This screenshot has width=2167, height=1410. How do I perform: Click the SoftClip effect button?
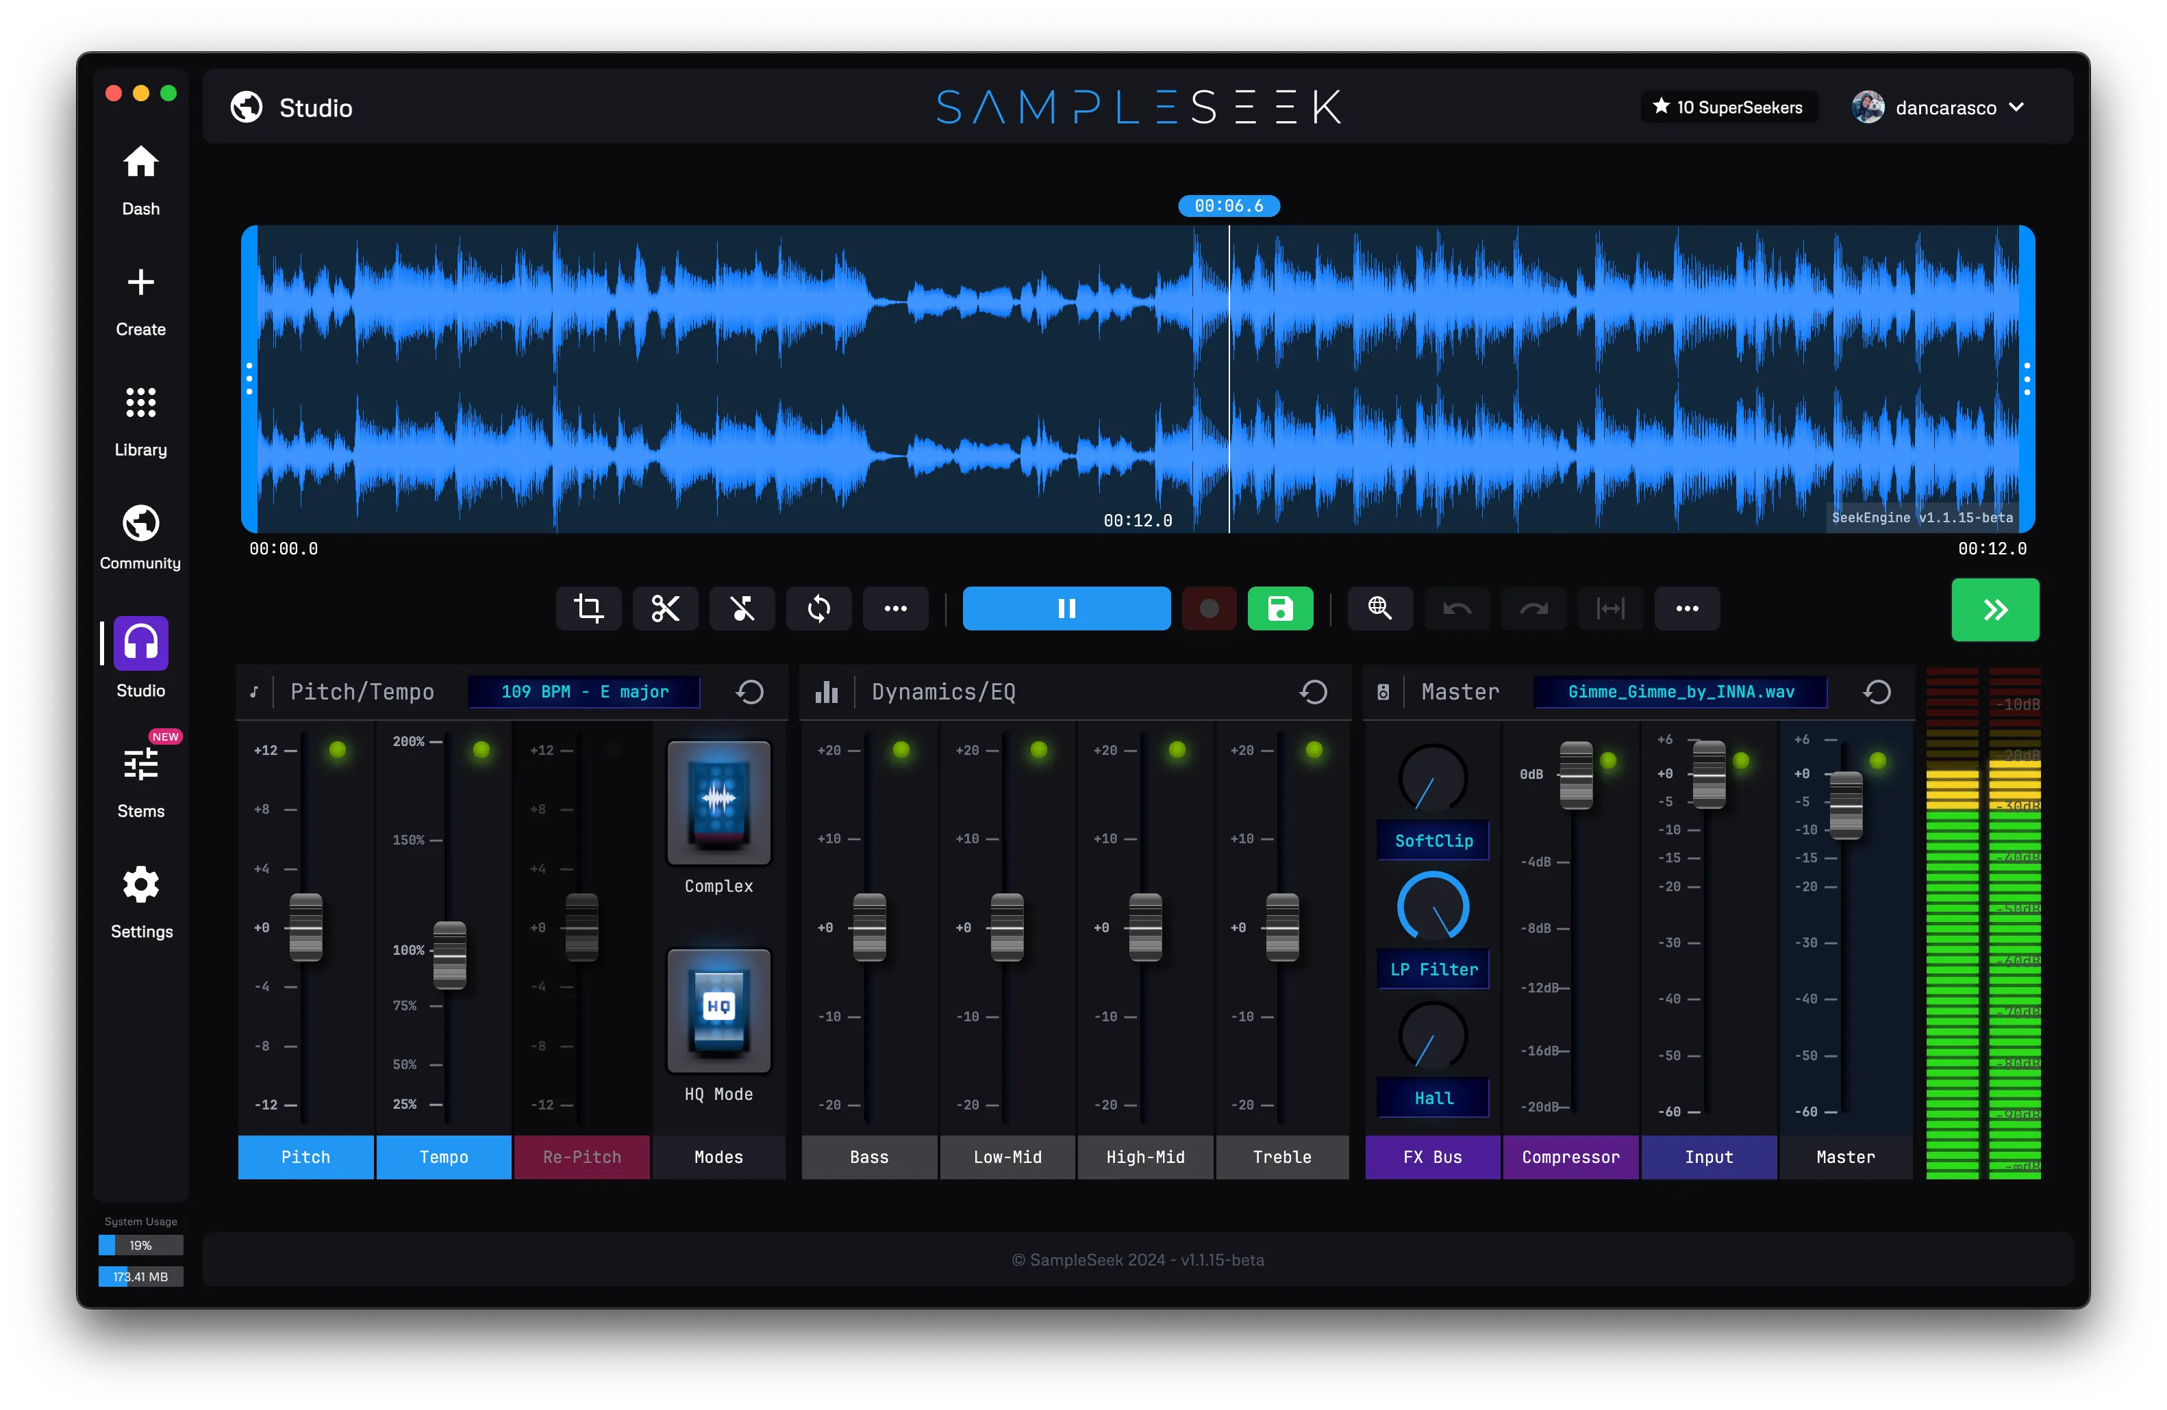point(1433,841)
